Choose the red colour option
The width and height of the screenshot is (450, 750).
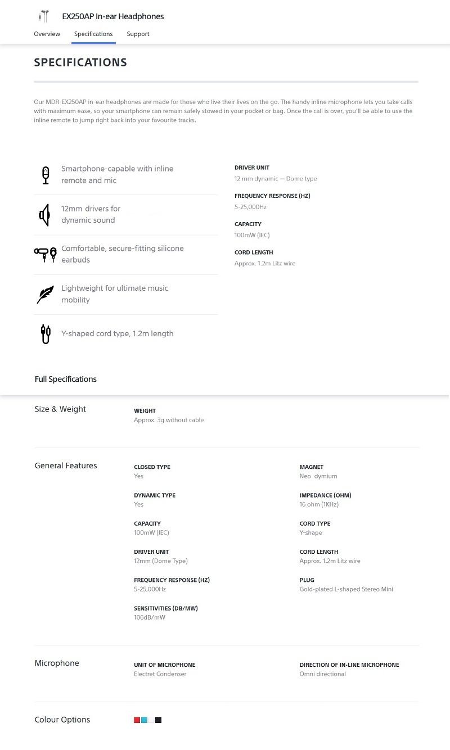click(x=137, y=720)
